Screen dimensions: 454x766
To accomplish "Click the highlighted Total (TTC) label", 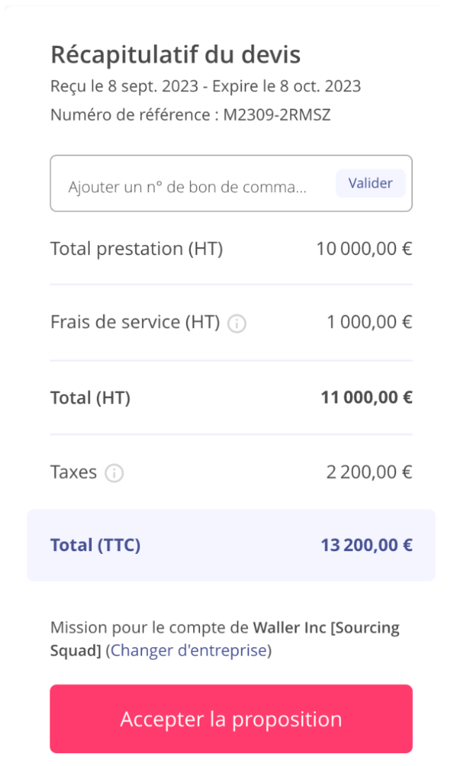I will point(95,546).
